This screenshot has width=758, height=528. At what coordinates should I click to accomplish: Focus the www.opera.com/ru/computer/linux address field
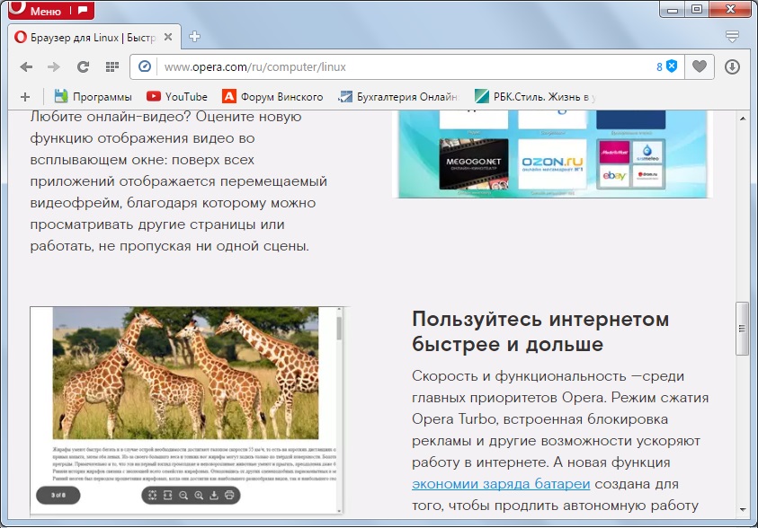pyautogui.click(x=406, y=67)
